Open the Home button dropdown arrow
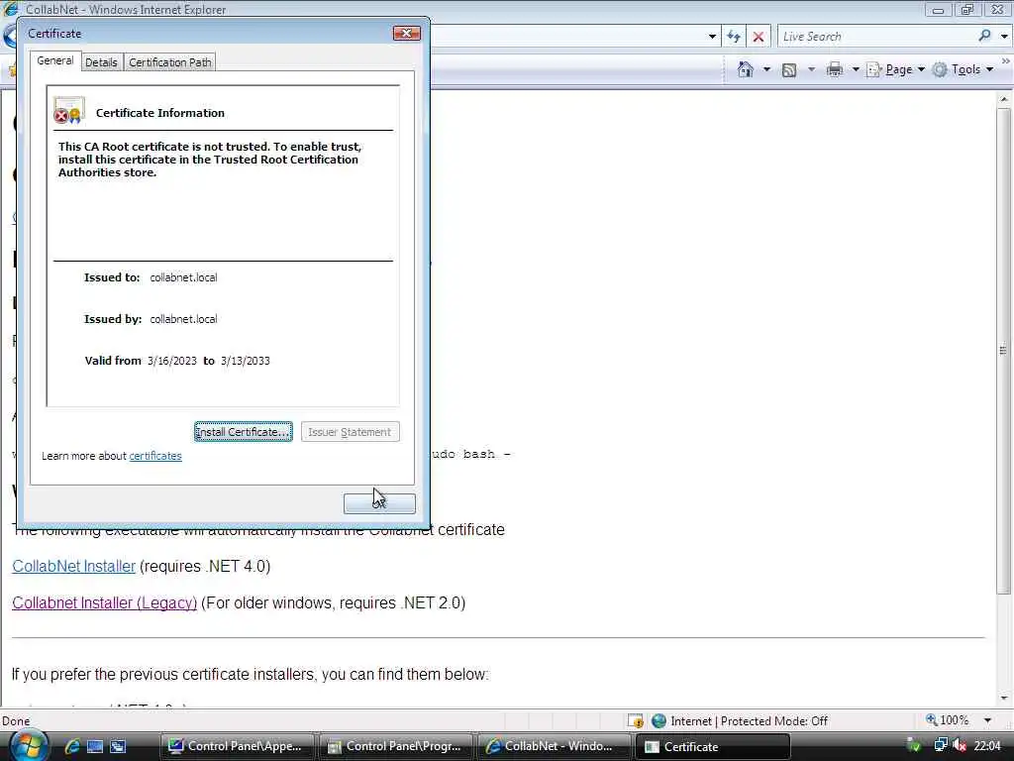The image size is (1014, 761). [x=767, y=69]
